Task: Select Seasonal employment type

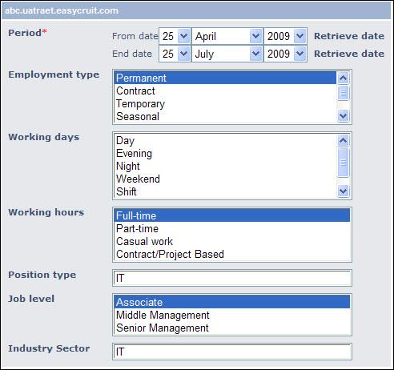Action: coord(225,116)
